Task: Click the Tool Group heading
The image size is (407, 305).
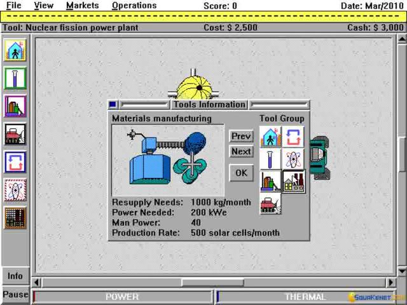Action: point(282,119)
